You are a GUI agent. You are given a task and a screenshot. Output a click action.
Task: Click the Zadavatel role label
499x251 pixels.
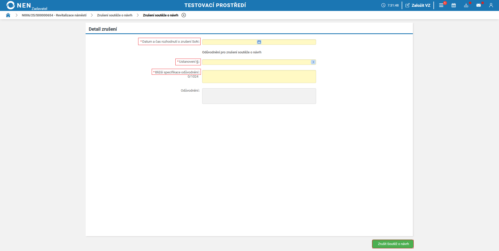(40, 9)
